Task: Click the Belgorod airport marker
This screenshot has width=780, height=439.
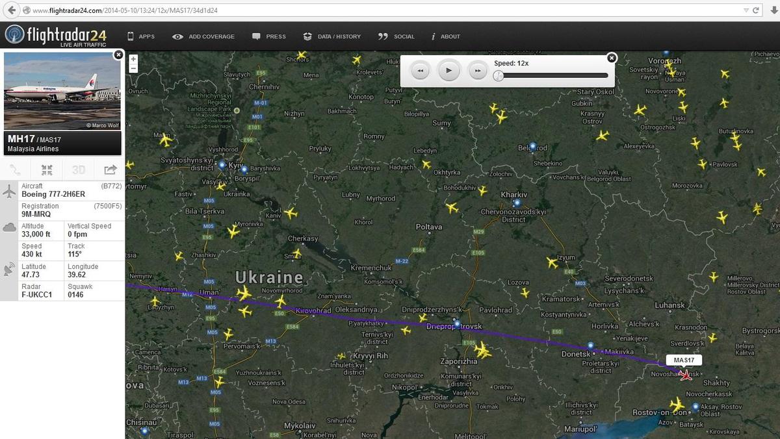Action: (x=533, y=147)
